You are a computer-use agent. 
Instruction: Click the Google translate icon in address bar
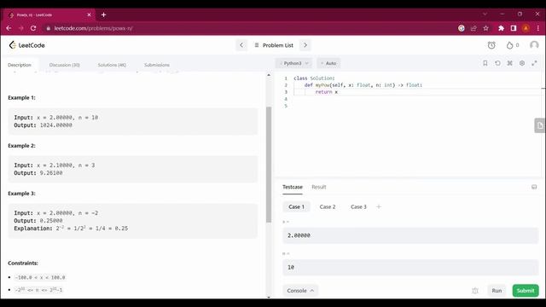(x=462, y=28)
